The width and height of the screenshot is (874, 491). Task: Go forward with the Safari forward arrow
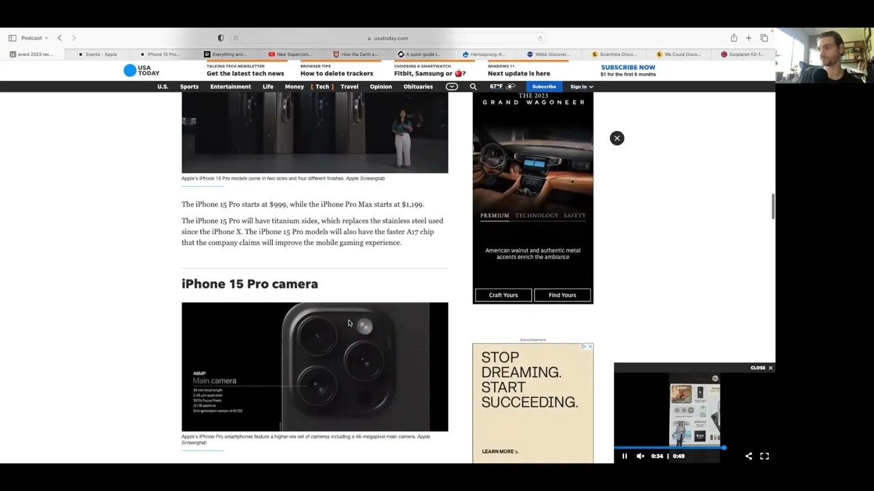[x=74, y=38]
